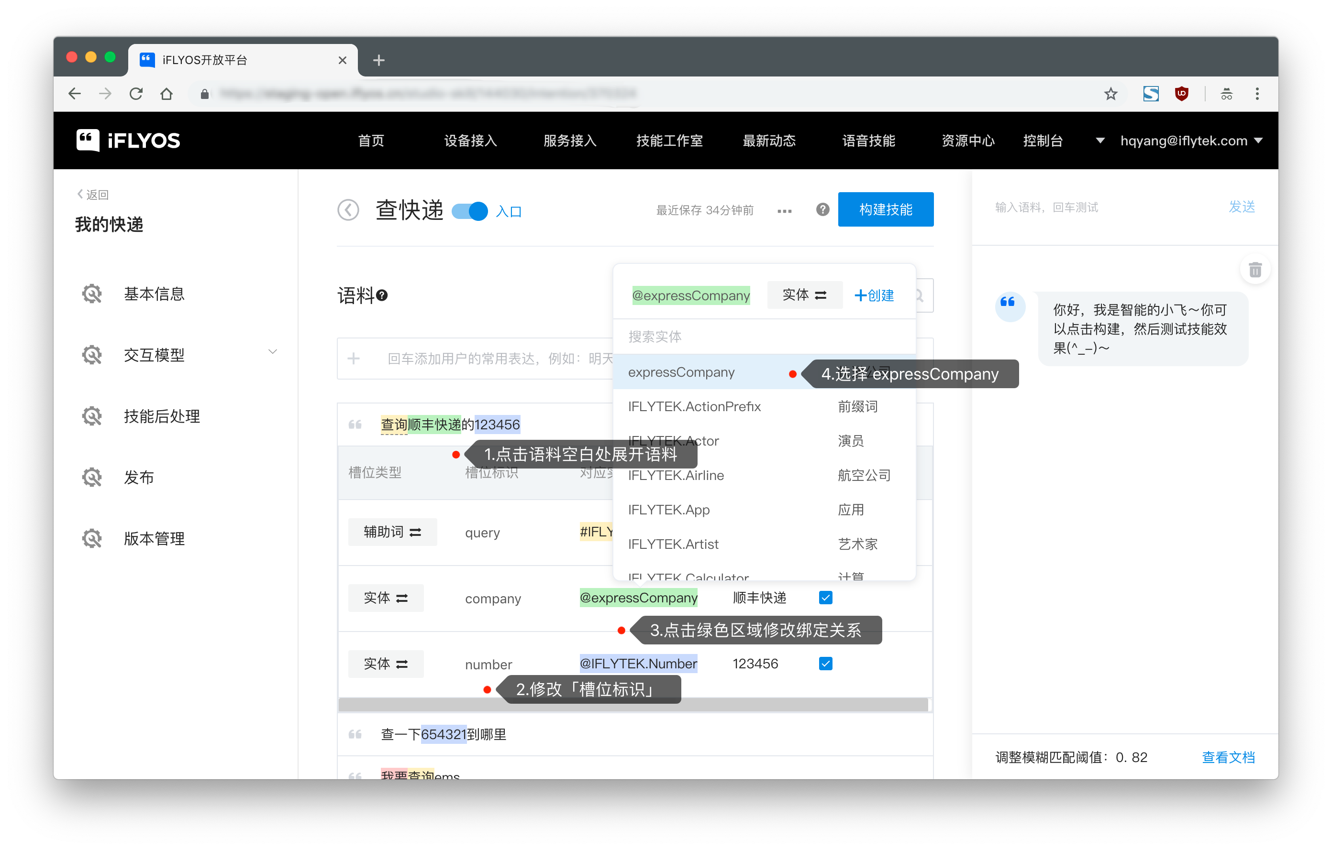The height and width of the screenshot is (850, 1332).
Task: Click the horizontal scrollbar under the slot table
Action: pyautogui.click(x=633, y=704)
